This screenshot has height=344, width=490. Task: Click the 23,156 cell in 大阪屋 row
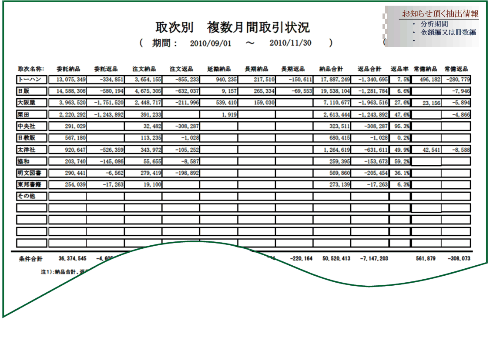(426, 103)
